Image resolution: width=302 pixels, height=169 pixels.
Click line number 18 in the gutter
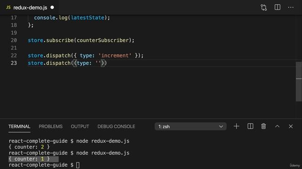[x=14, y=25]
